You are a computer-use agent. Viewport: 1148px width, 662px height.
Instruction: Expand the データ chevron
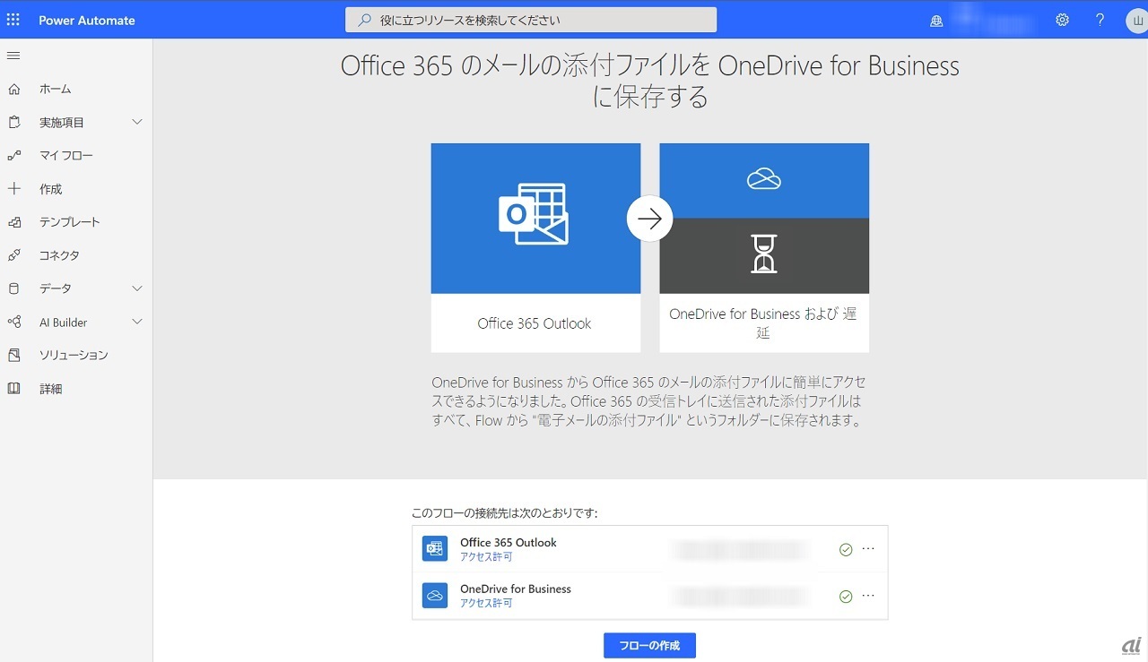(x=137, y=288)
